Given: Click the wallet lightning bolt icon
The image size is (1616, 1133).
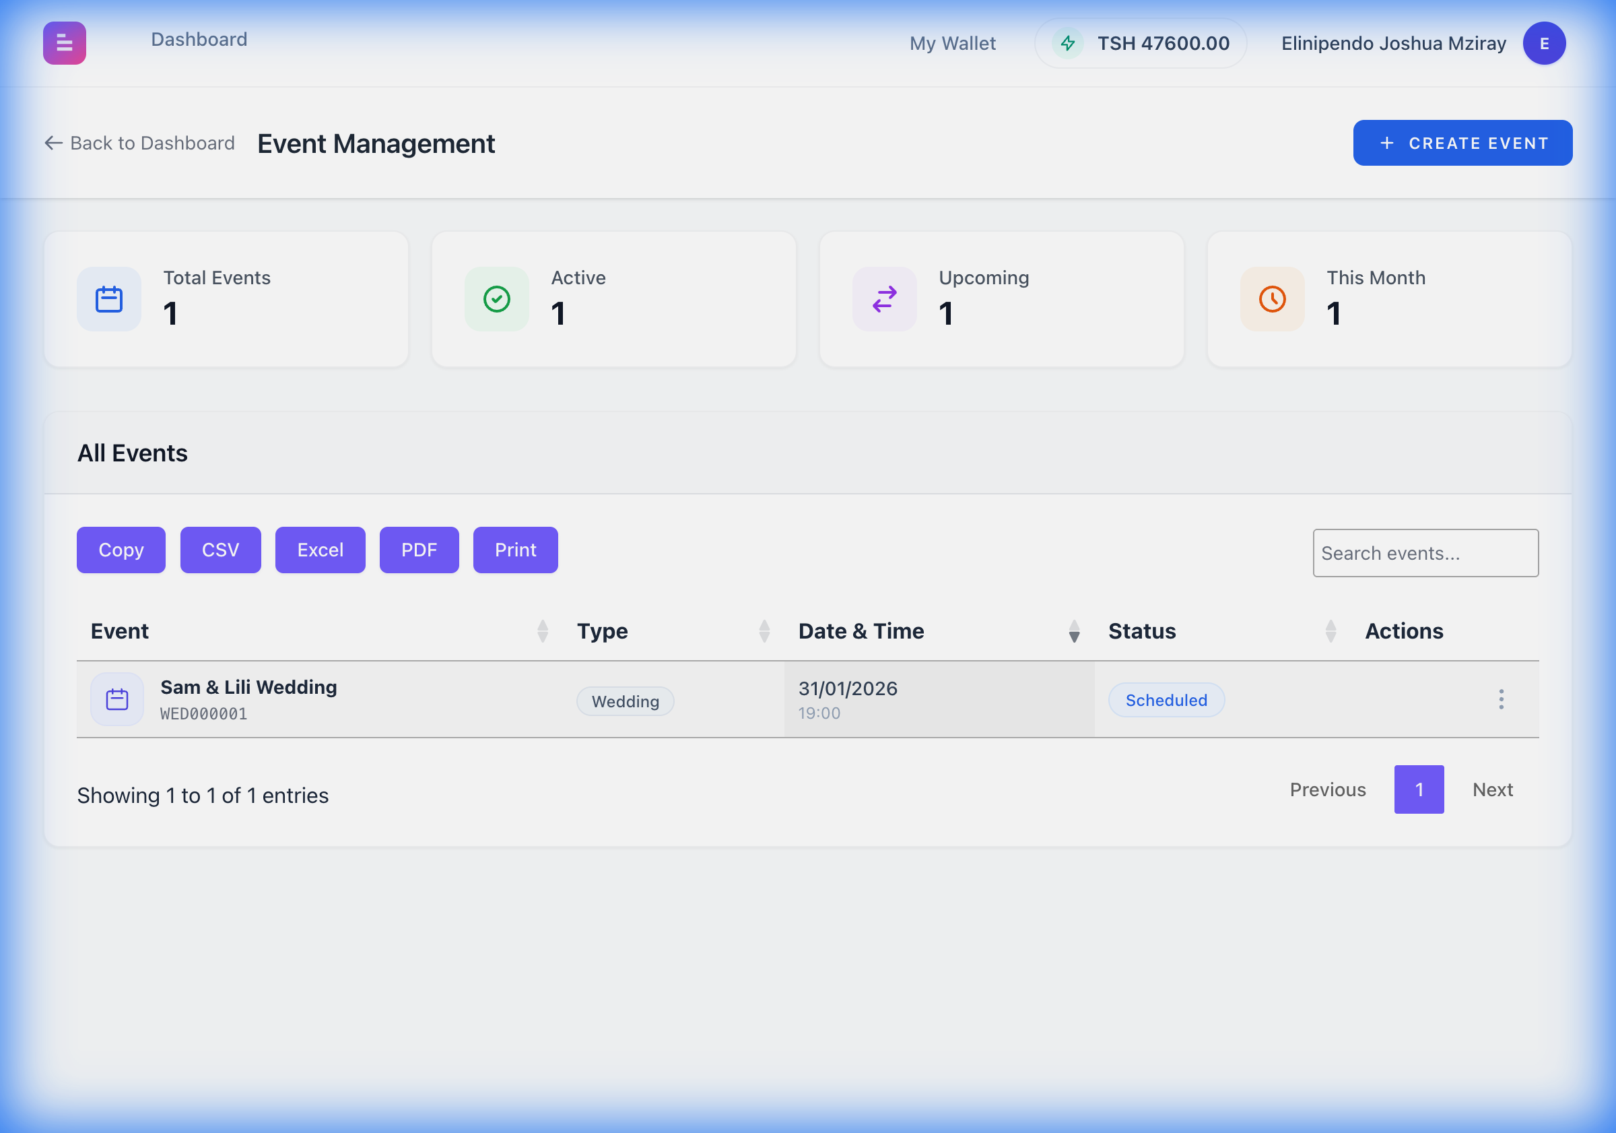Looking at the screenshot, I should [1068, 44].
